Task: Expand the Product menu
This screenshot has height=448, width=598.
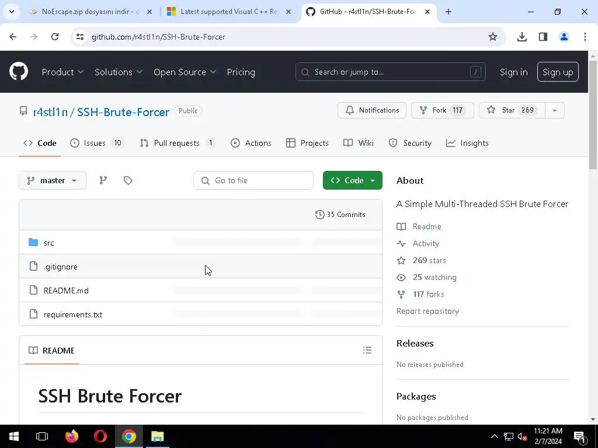Action: click(x=62, y=72)
